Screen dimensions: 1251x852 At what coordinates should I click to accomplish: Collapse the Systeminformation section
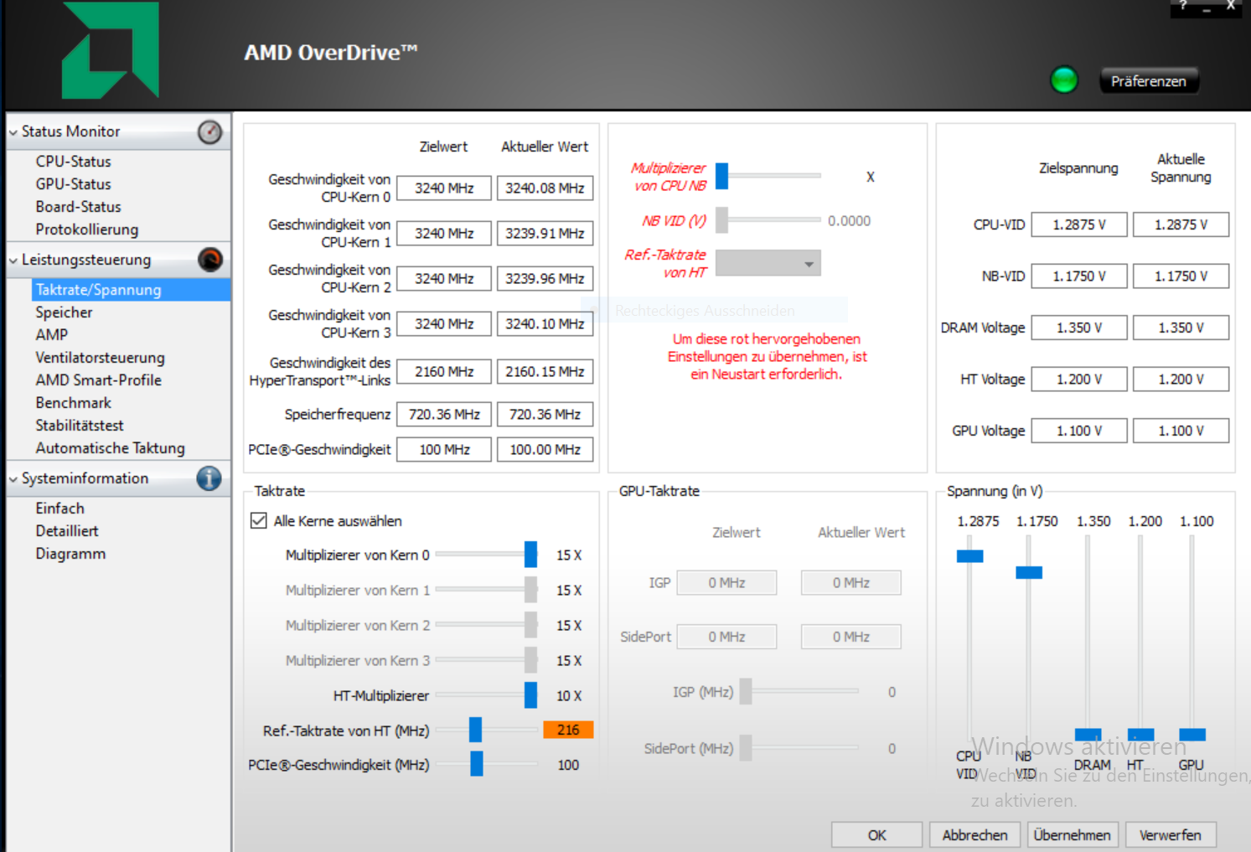[x=13, y=479]
